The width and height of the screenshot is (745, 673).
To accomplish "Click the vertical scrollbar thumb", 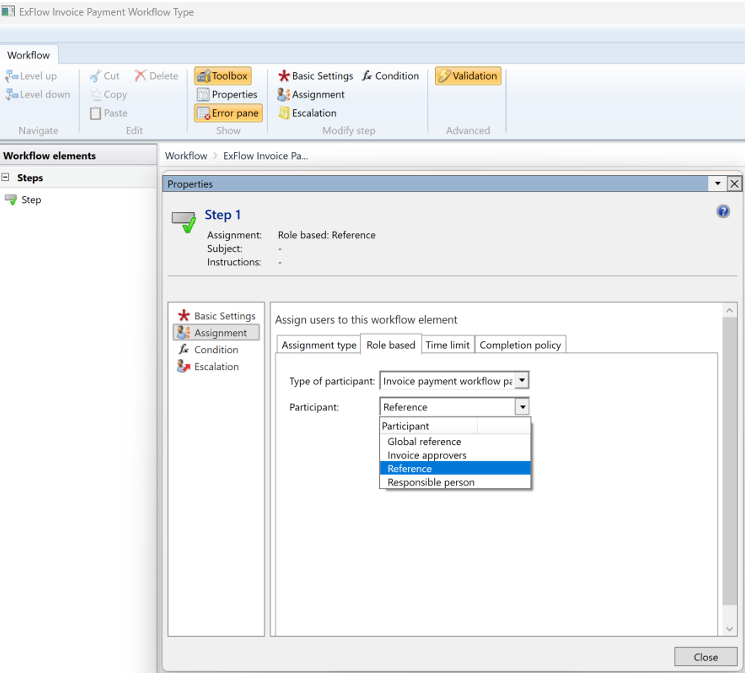I will point(730,461).
